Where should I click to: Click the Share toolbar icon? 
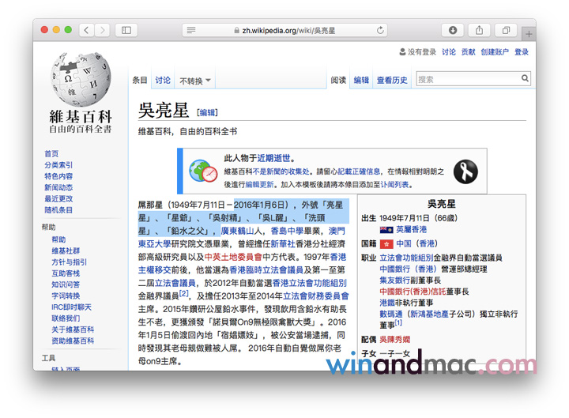pos(479,30)
